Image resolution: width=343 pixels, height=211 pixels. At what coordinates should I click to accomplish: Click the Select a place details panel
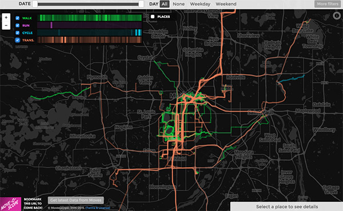coord(287,206)
